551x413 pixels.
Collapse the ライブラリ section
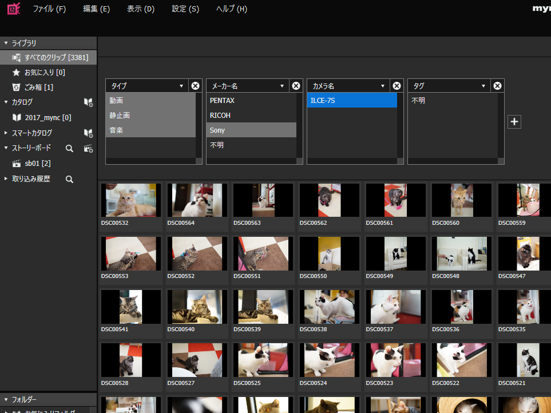coord(6,43)
